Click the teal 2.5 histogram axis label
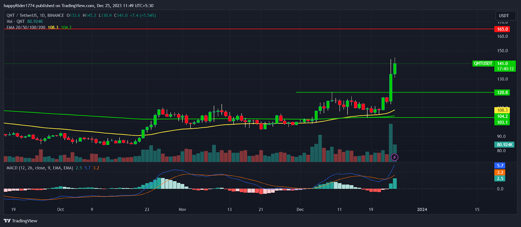521x227 pixels. (x=500, y=179)
